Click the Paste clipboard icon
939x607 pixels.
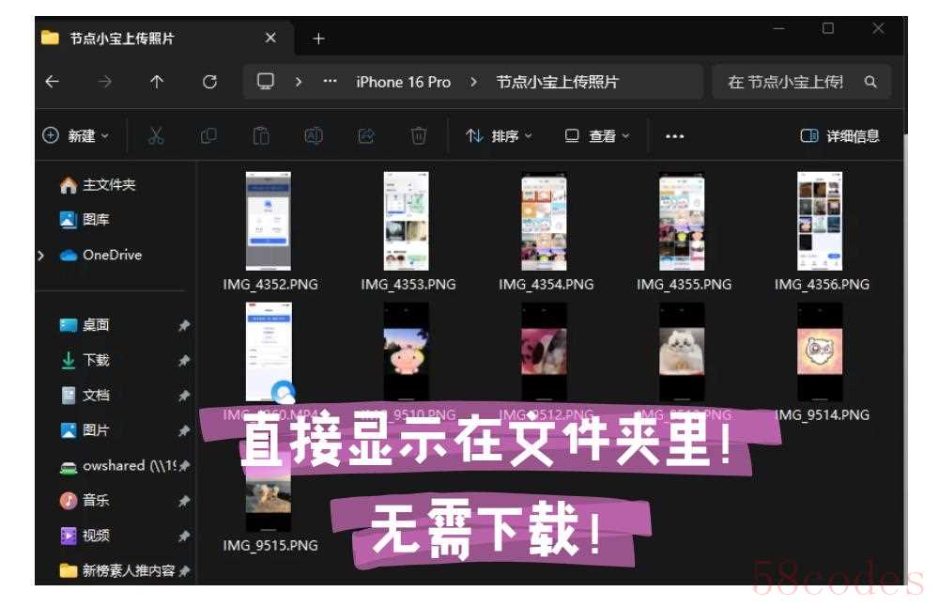tap(261, 136)
